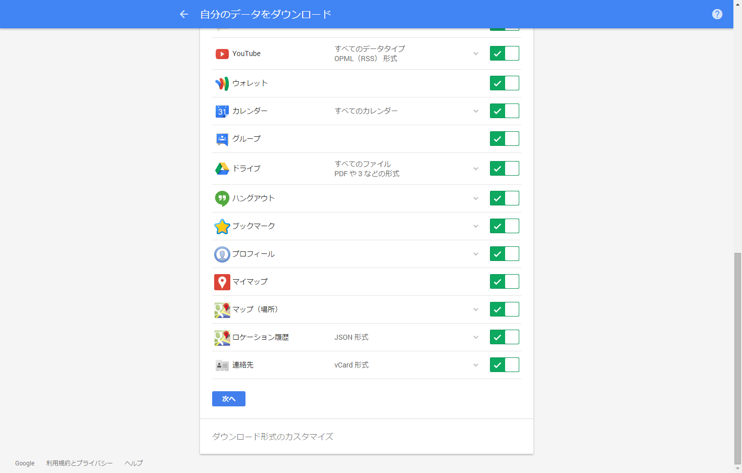742x473 pixels.
Task: Expand the ブックマーク options chevron
Action: [x=476, y=226]
